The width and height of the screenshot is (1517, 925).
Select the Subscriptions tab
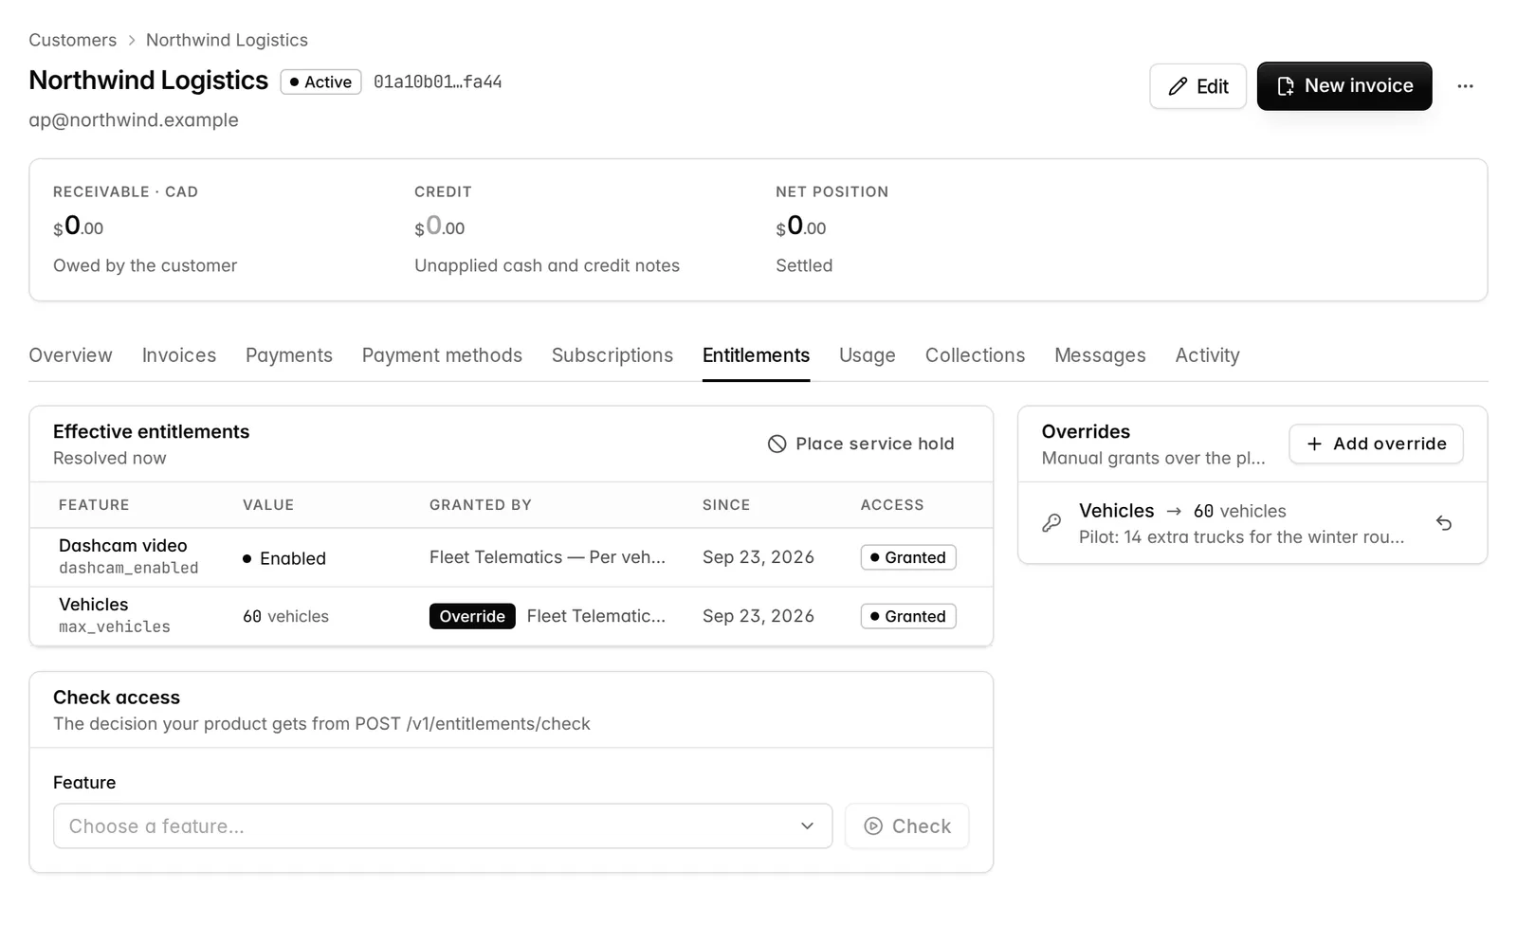[612, 355]
